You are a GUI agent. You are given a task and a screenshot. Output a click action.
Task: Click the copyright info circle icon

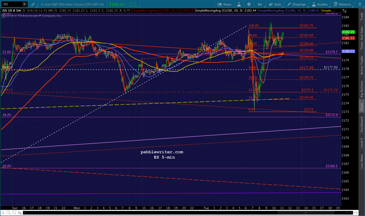click(4, 16)
